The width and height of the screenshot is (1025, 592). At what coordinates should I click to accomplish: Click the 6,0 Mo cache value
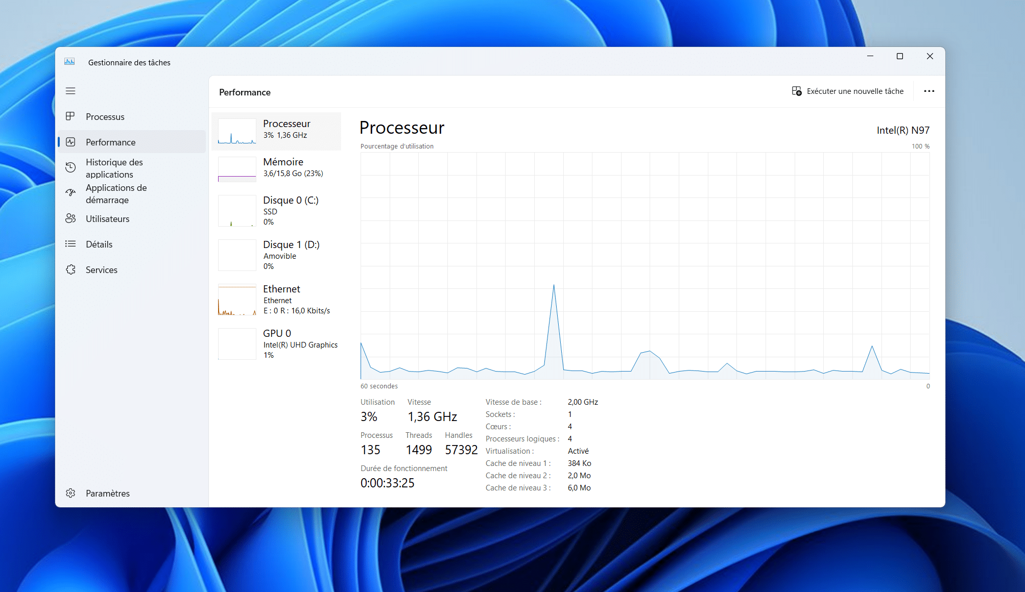[x=579, y=488]
